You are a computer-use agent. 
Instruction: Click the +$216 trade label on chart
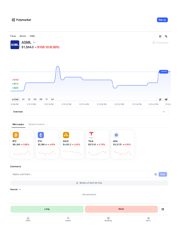(15, 84)
